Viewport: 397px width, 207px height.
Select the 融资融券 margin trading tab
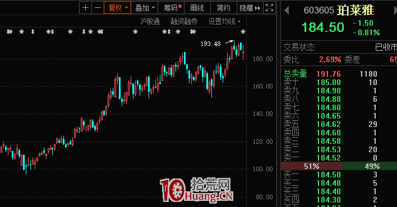pos(184,21)
